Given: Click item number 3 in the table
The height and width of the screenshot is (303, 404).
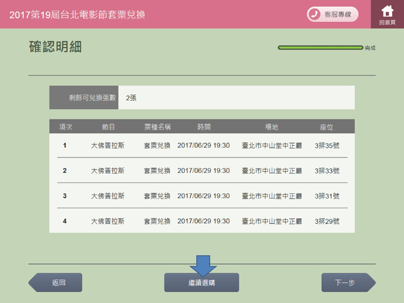Looking at the screenshot, I should tap(65, 196).
